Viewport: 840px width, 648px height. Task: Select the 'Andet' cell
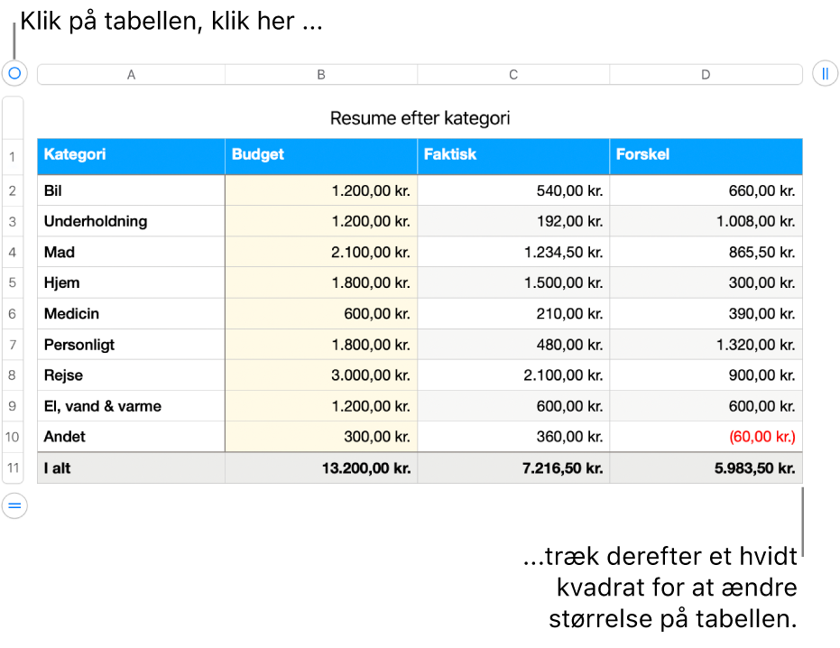click(x=131, y=437)
